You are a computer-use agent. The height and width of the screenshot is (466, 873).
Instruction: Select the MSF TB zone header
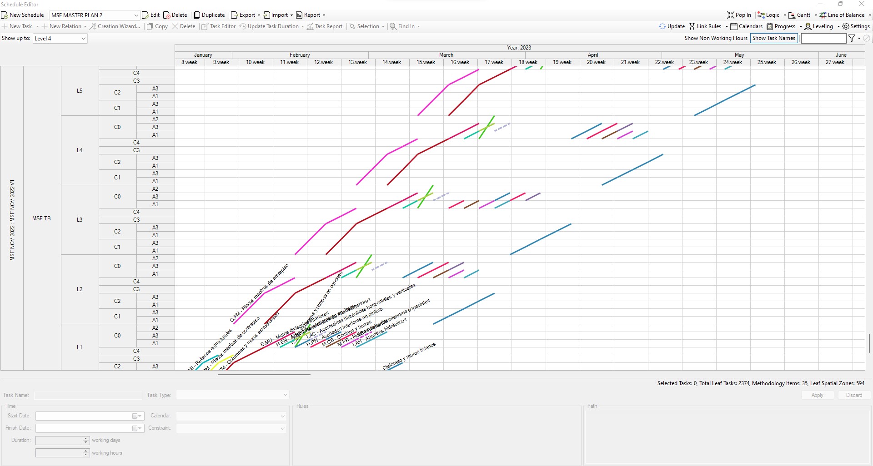(41, 218)
